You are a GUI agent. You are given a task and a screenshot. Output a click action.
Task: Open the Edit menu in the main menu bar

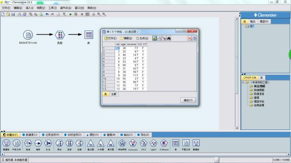(x=18, y=8)
